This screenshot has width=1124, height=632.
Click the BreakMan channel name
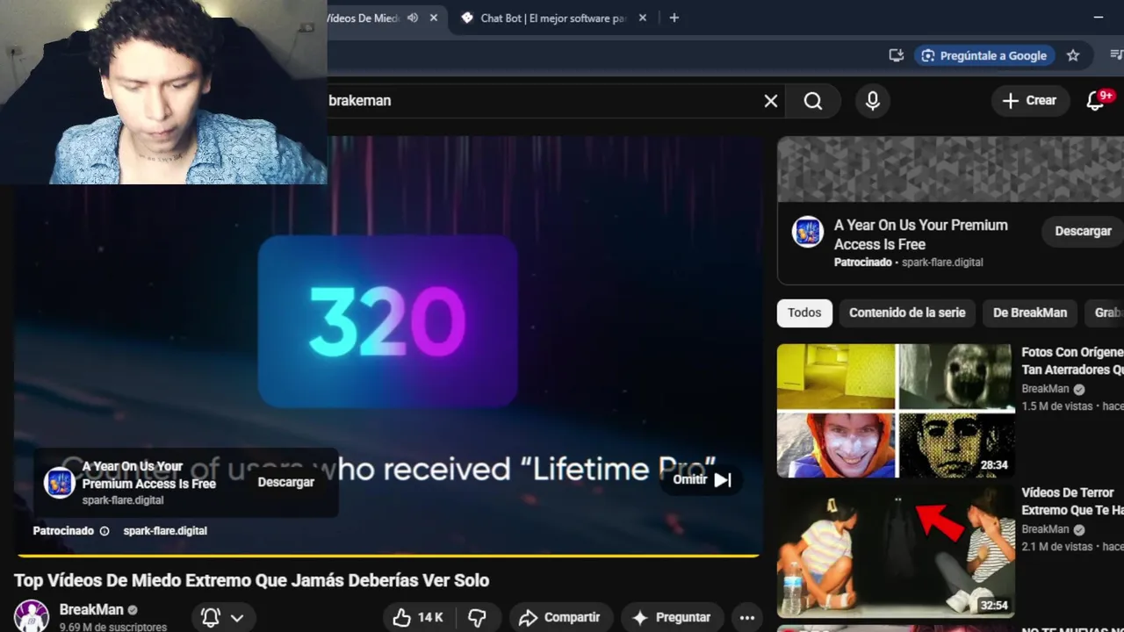tap(91, 609)
